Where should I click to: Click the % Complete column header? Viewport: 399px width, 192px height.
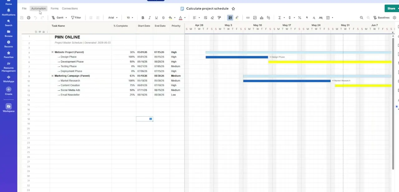pyautogui.click(x=121, y=26)
